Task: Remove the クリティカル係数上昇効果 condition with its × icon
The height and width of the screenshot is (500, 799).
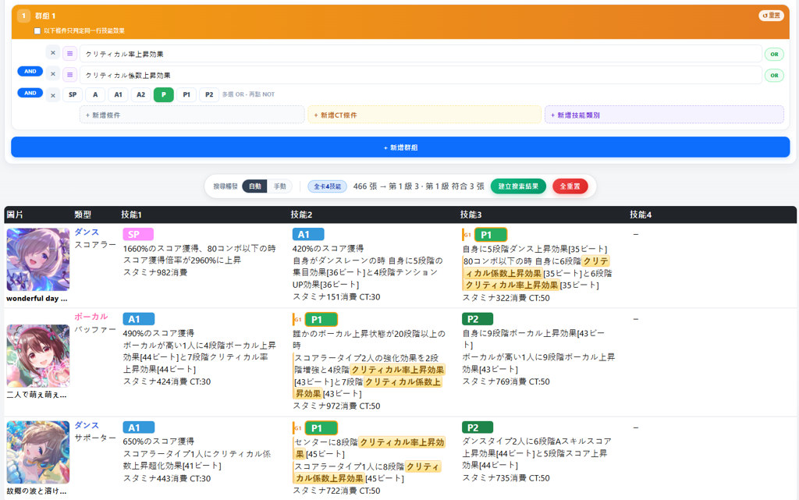Action: point(53,74)
